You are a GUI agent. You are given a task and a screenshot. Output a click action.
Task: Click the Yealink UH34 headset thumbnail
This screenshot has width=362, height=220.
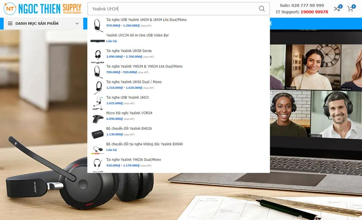[97, 24]
